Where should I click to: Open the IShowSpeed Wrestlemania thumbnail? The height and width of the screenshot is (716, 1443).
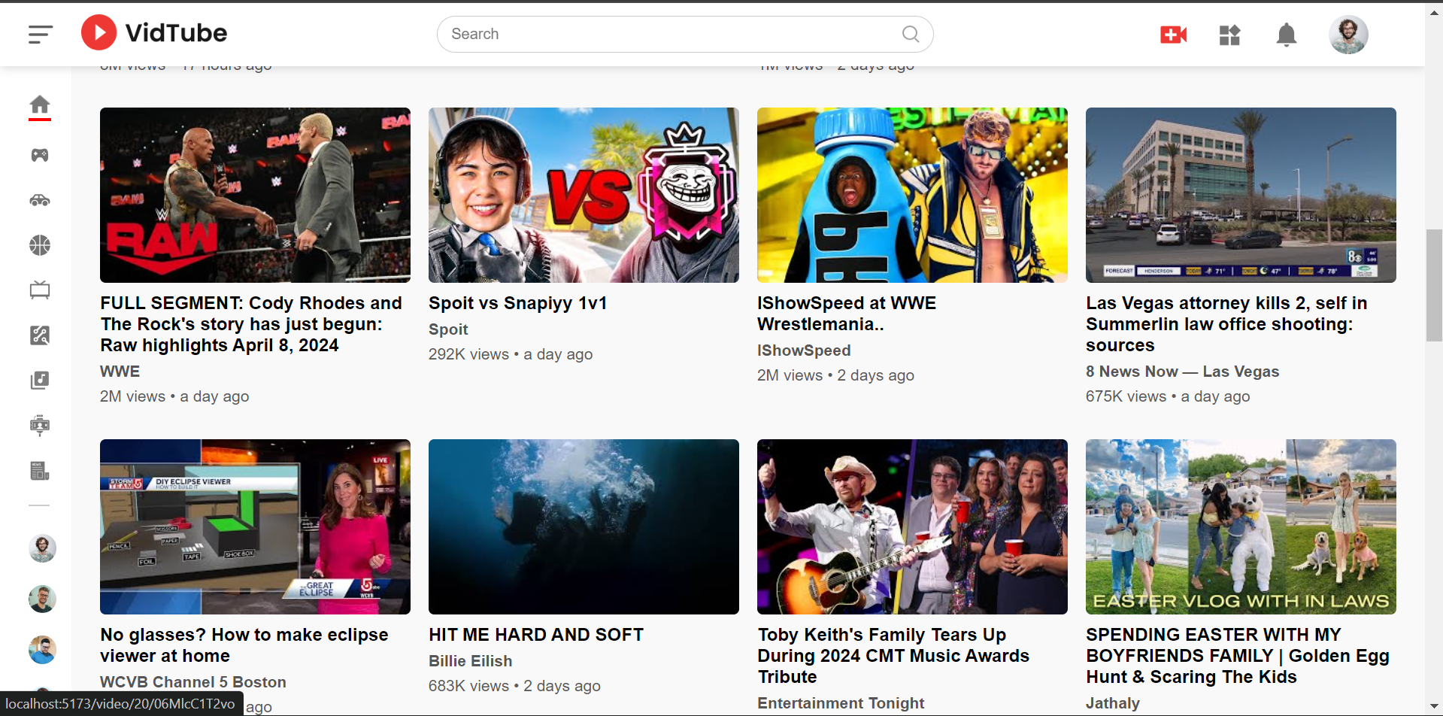[912, 195]
